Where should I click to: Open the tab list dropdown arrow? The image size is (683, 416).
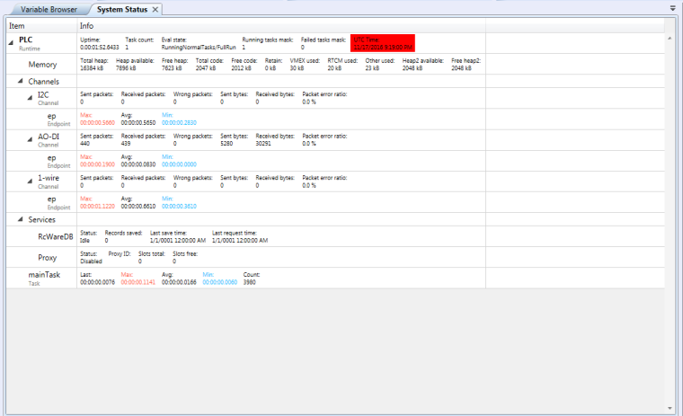673,8
